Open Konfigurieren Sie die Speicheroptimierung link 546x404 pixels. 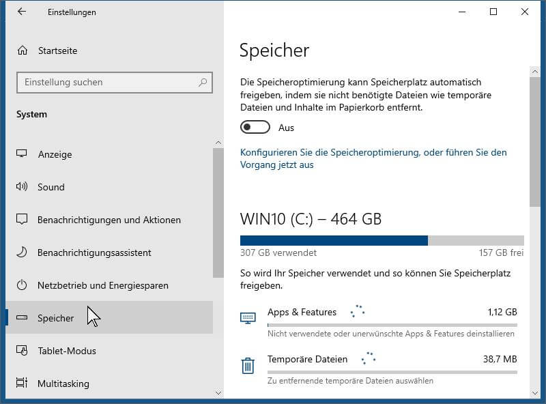tap(373, 158)
